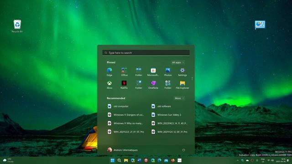This screenshot has width=292, height=164.
Task: Open recommended file 'old software'
Action: click(162, 106)
